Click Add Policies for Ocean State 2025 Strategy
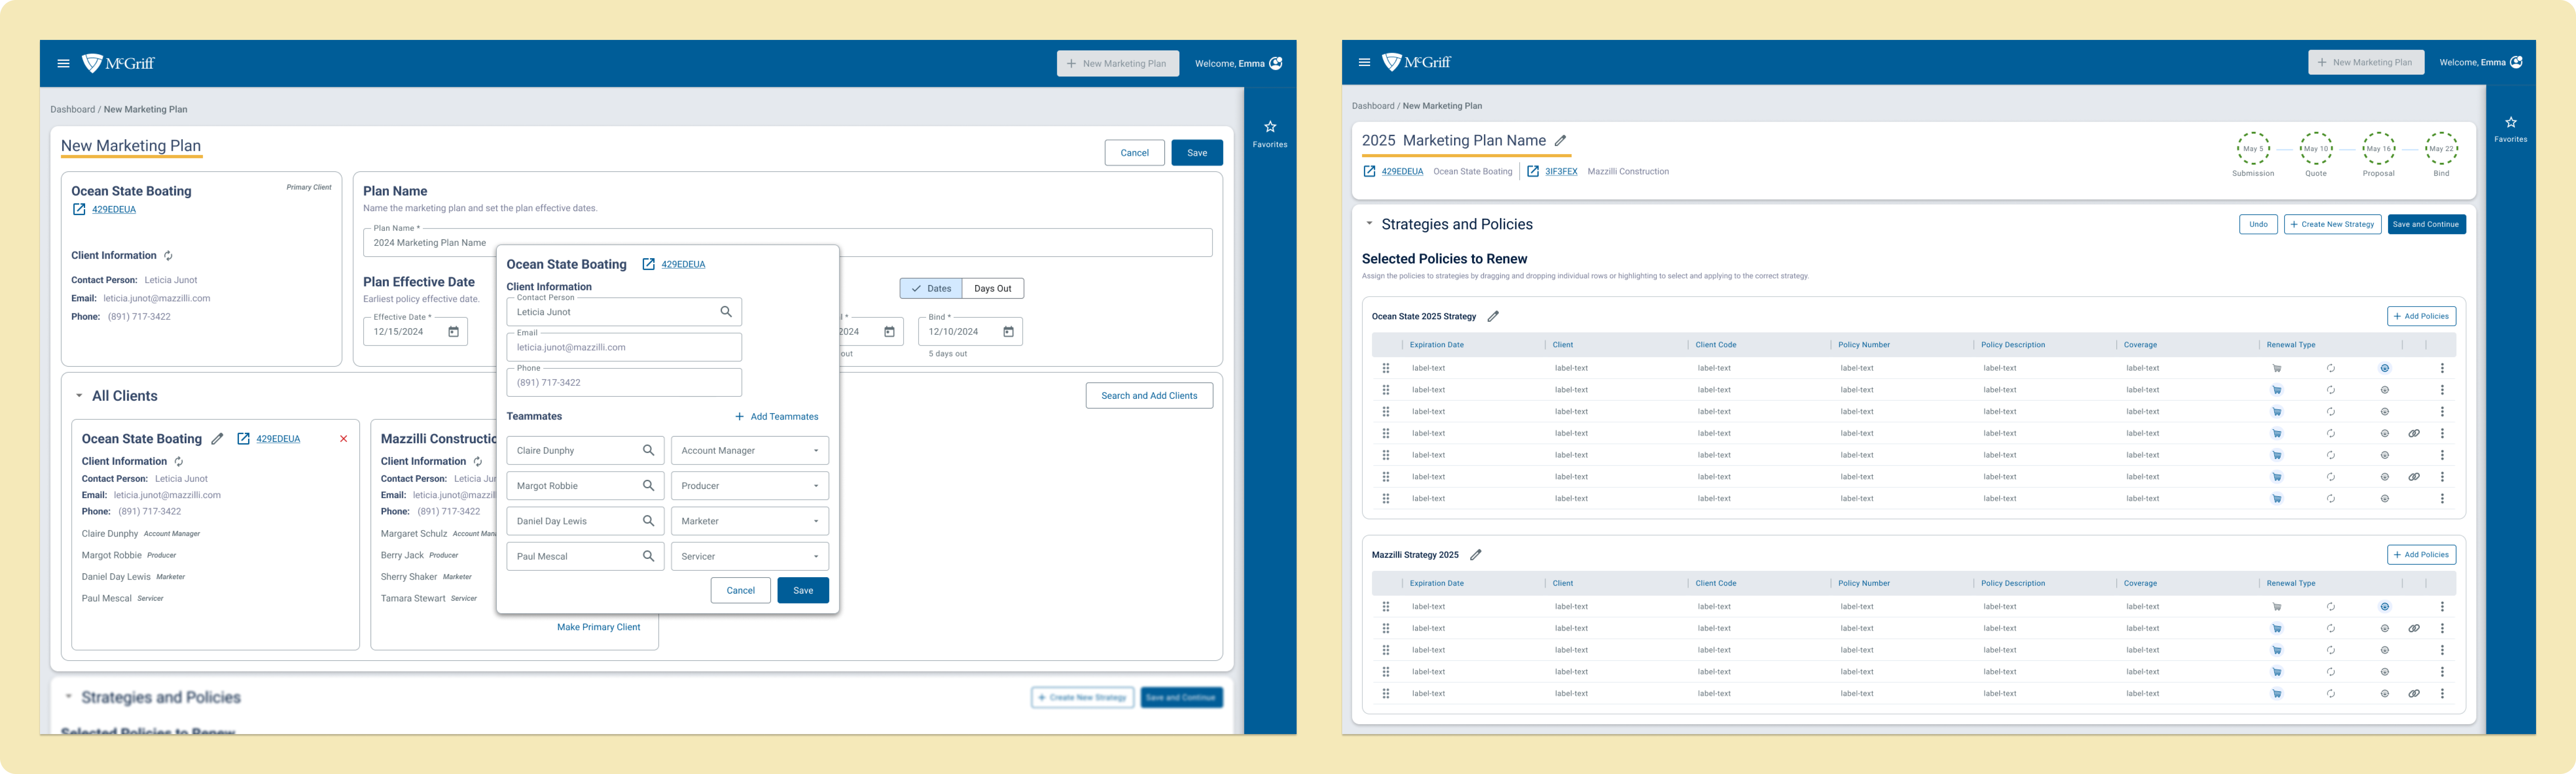This screenshot has width=2576, height=774. pos(2421,317)
